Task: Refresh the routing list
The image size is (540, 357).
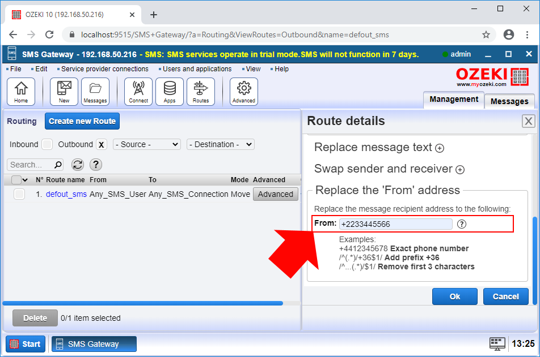Action: point(78,165)
